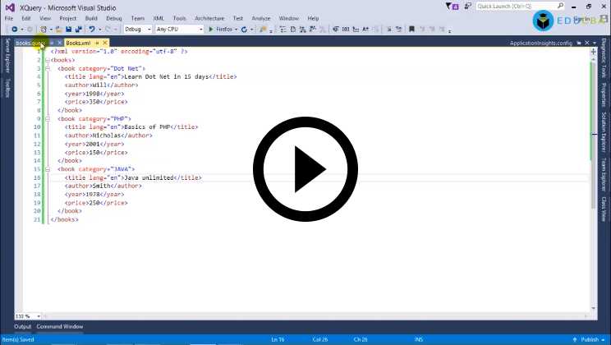Collapse the books root element node
Screen dimensions: 611x345
(48, 60)
